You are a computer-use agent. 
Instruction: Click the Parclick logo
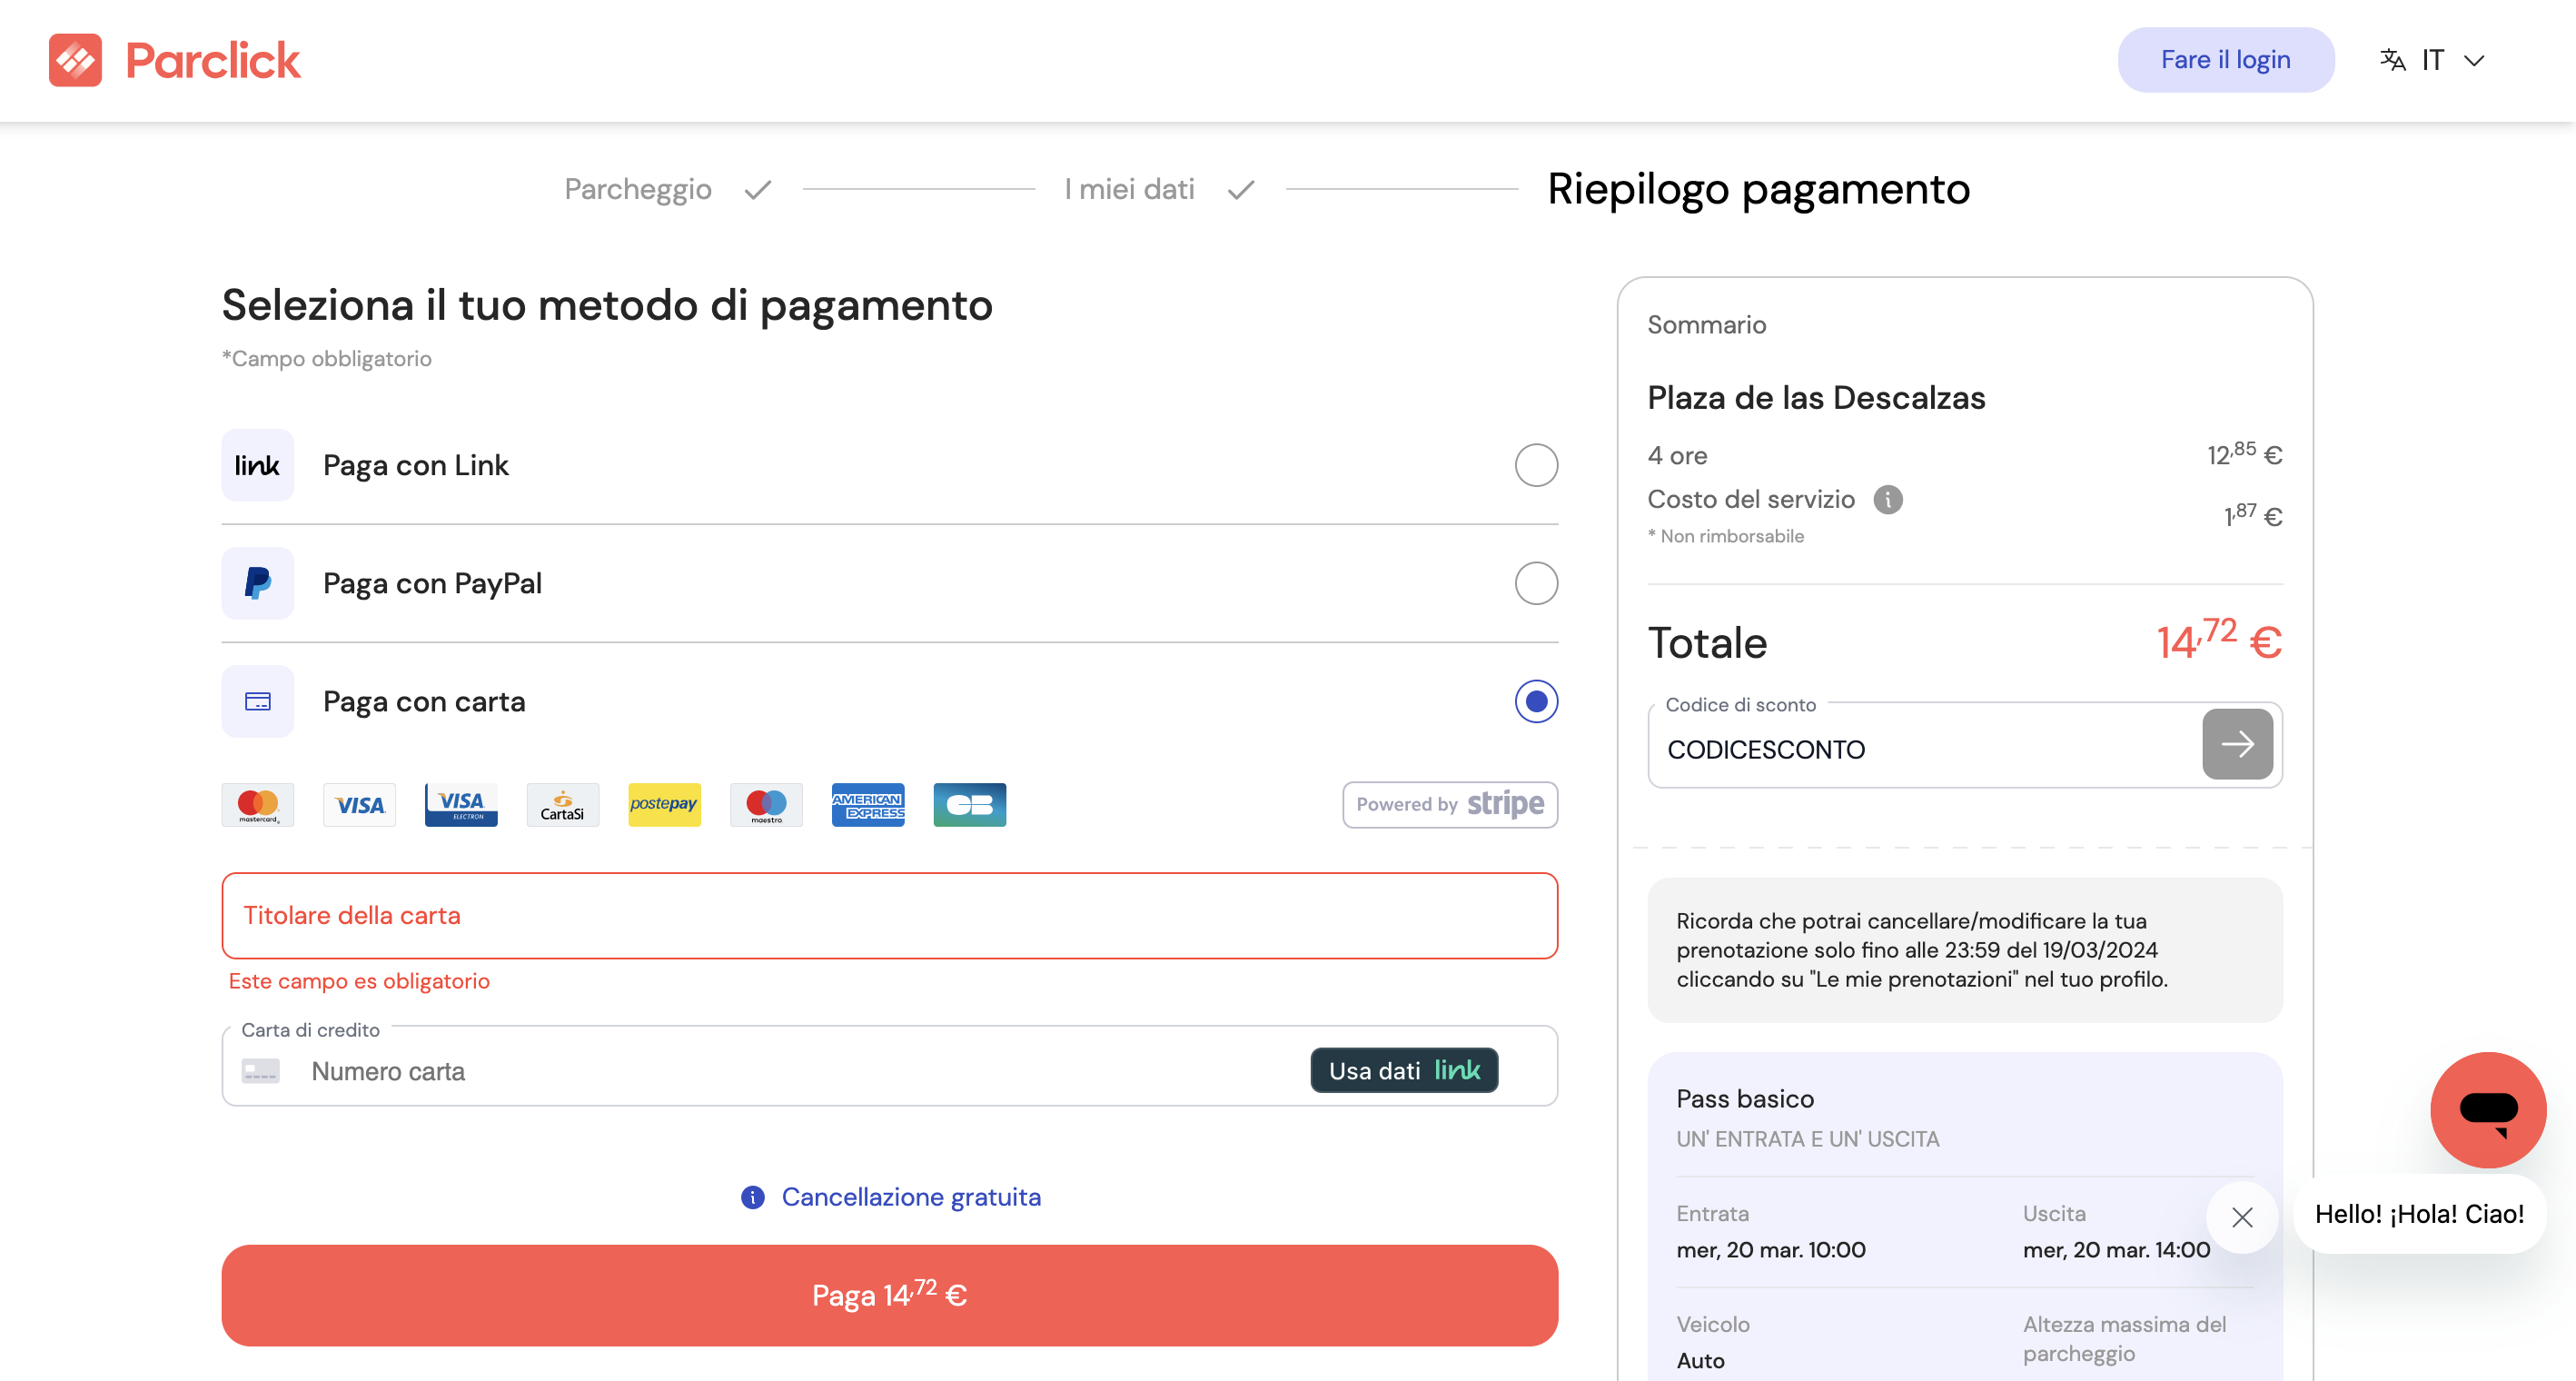(175, 59)
